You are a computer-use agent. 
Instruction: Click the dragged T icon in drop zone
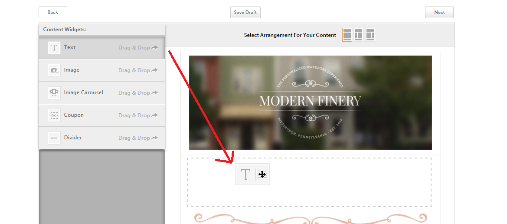[x=245, y=175]
